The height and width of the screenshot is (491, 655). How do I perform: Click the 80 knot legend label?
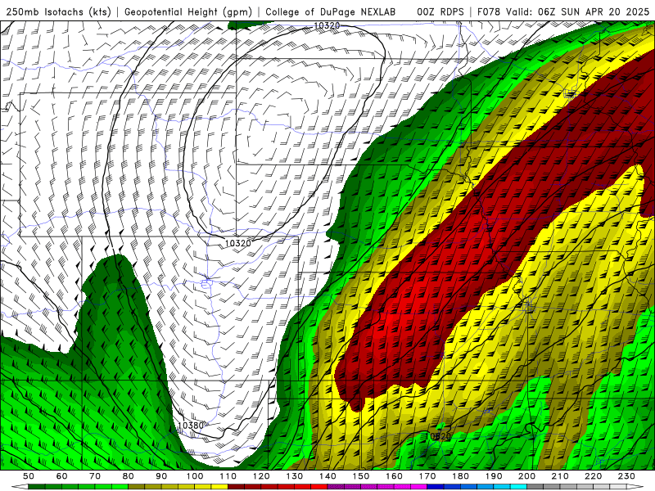coord(129,476)
